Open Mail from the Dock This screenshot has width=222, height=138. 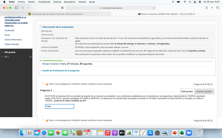[37, 133]
